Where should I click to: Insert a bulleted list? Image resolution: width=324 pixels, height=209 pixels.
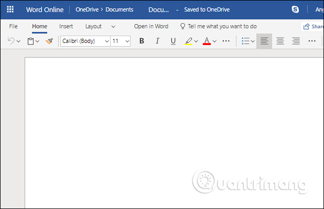pos(245,41)
